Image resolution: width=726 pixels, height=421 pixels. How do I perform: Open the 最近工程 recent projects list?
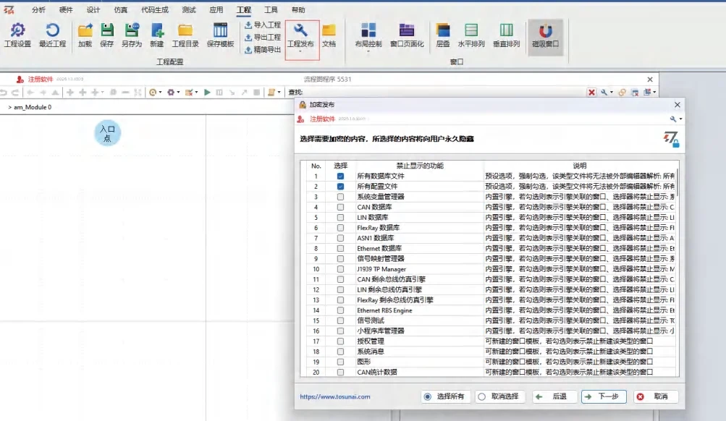52,35
